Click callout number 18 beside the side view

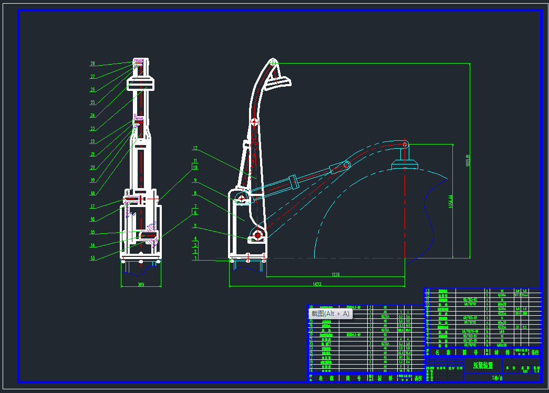(92, 193)
